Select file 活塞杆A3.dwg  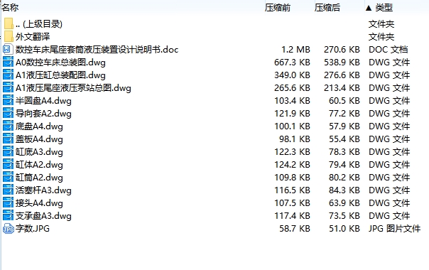click(43, 190)
